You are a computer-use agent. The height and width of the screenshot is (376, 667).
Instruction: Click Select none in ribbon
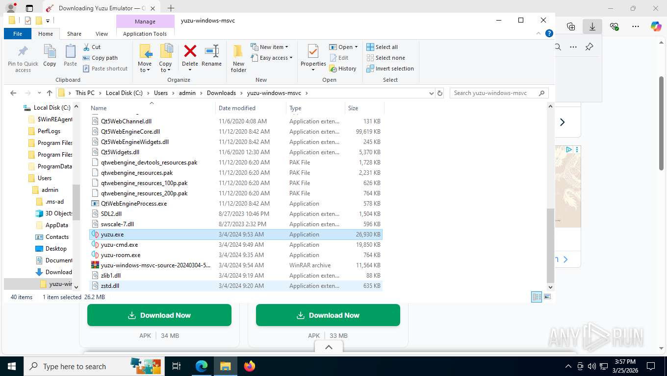pyautogui.click(x=385, y=58)
